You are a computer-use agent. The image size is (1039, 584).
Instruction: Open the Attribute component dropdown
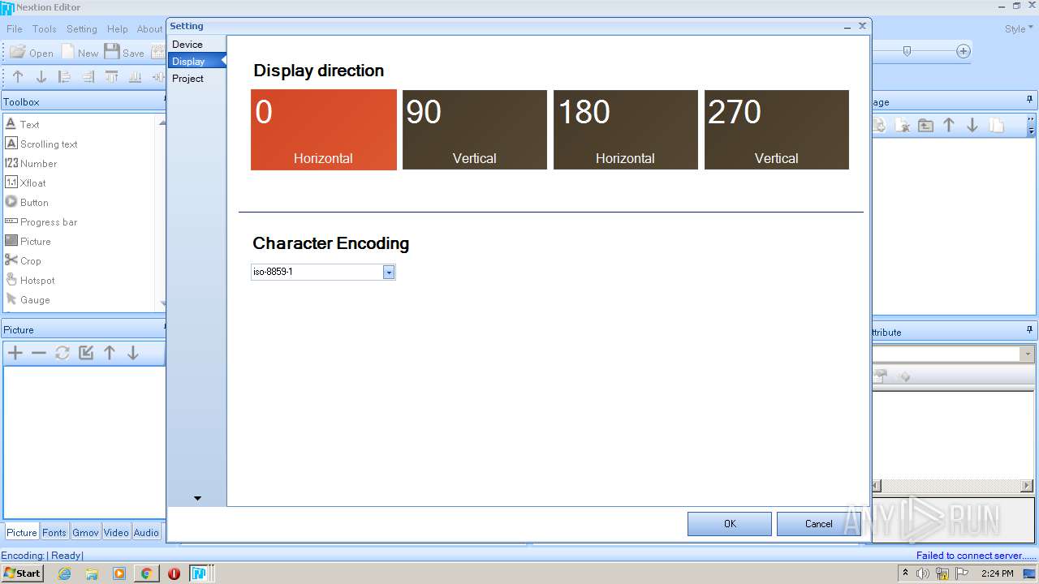(1028, 354)
